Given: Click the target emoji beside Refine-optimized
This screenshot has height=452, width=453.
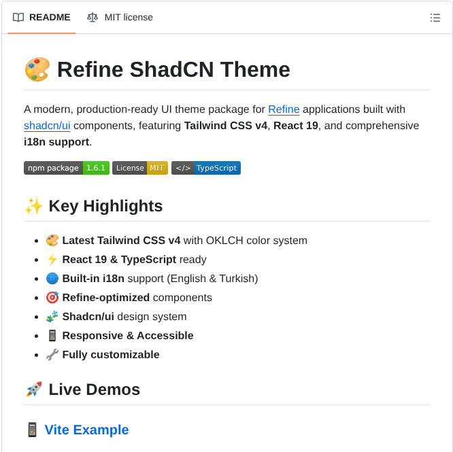Looking at the screenshot, I should pos(52,298).
